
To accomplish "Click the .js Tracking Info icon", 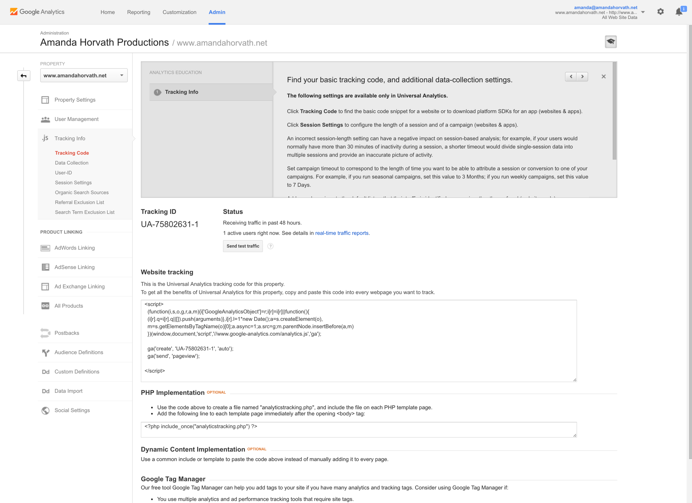I will [x=45, y=138].
